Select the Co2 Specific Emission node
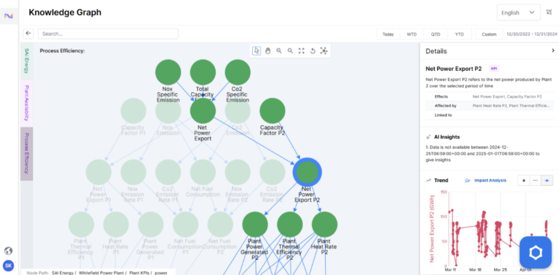This screenshot has height=275, width=559. 238,72
